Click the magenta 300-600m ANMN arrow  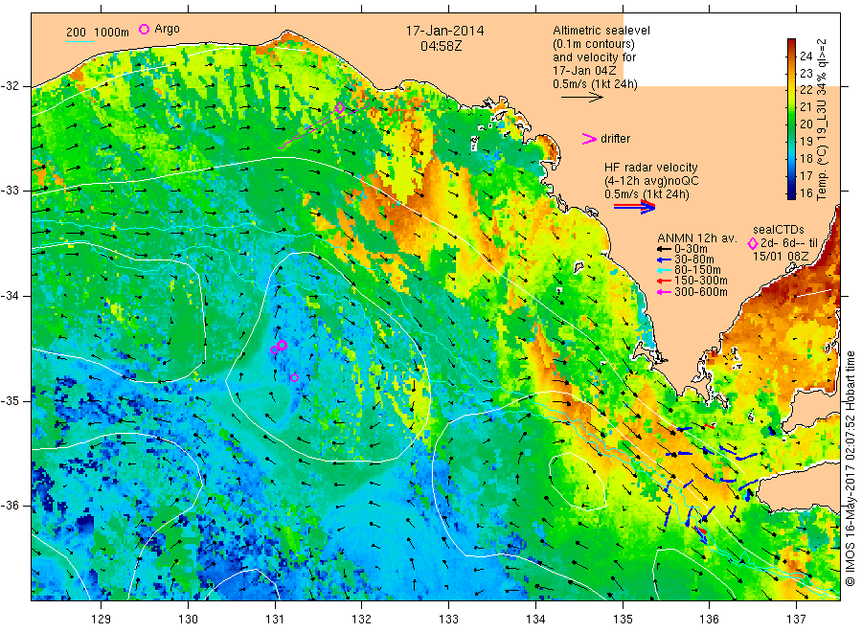coord(664,292)
